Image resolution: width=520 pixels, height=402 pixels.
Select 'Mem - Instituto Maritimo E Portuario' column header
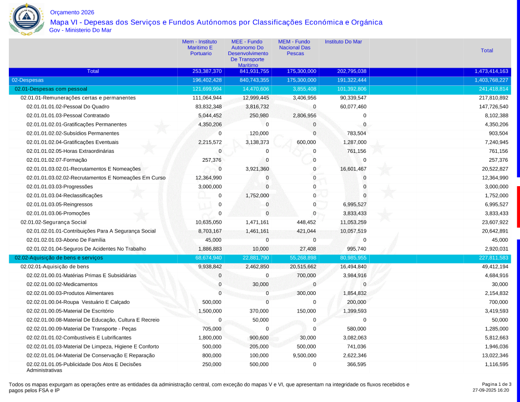[200, 47]
